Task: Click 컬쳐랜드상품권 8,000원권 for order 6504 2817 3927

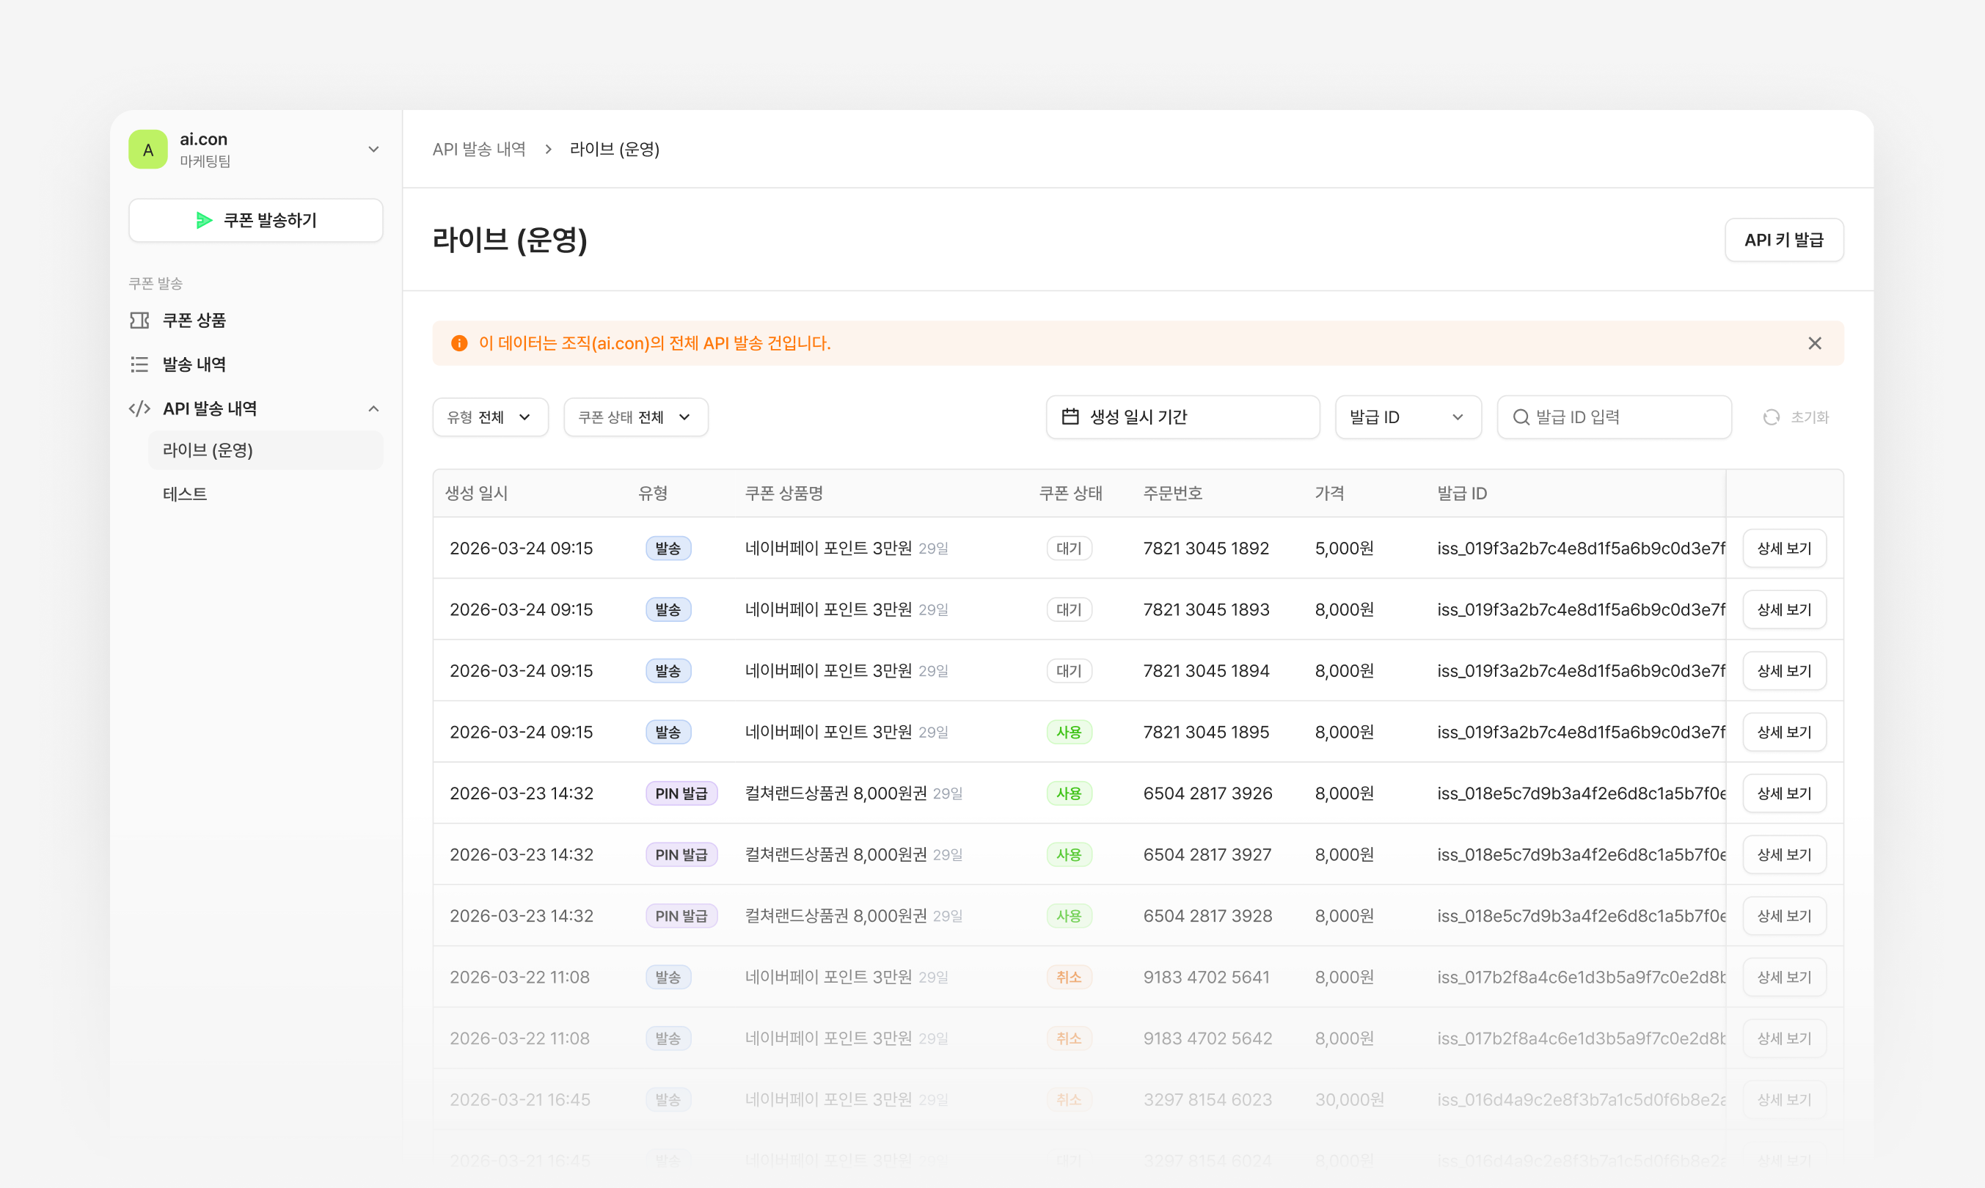Action: click(x=836, y=854)
